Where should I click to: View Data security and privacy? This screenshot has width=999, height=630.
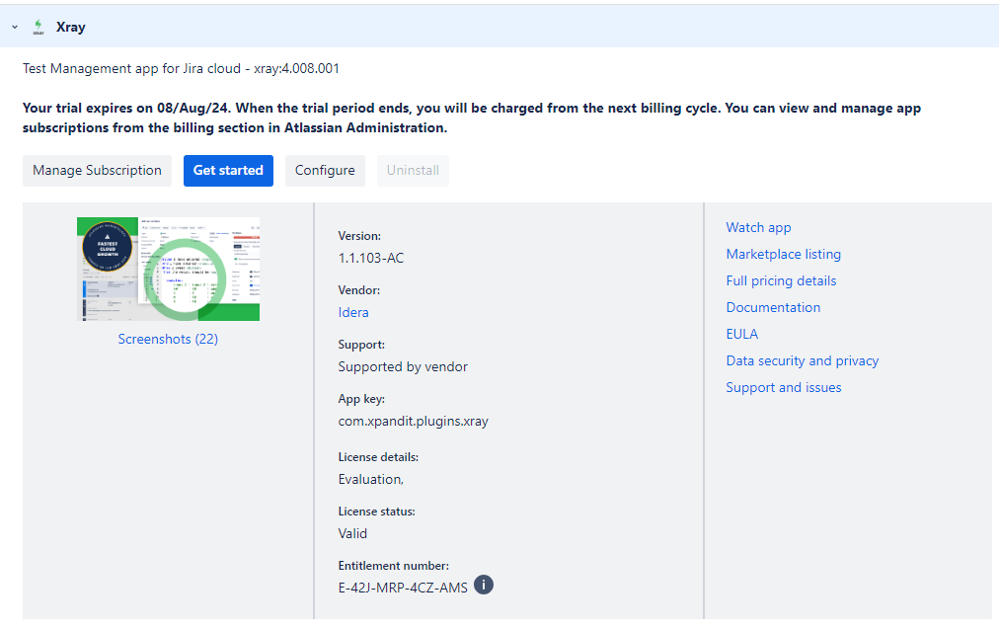coord(802,360)
